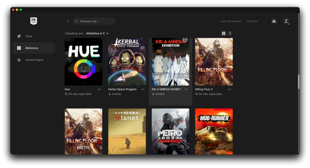This screenshot has height=168, width=310.
Task: Focus the Pesquisar loja search field
Action: (94, 21)
